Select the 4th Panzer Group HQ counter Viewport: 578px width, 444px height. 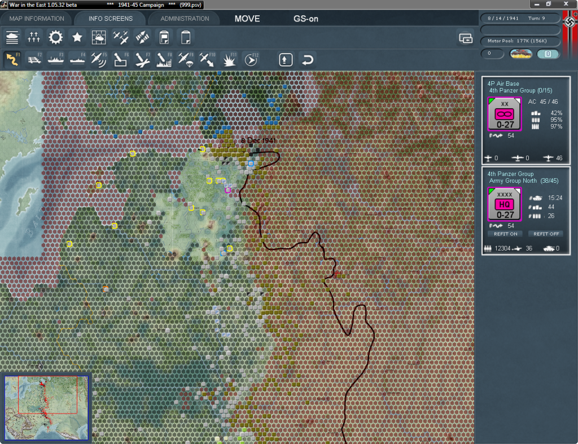(504, 204)
